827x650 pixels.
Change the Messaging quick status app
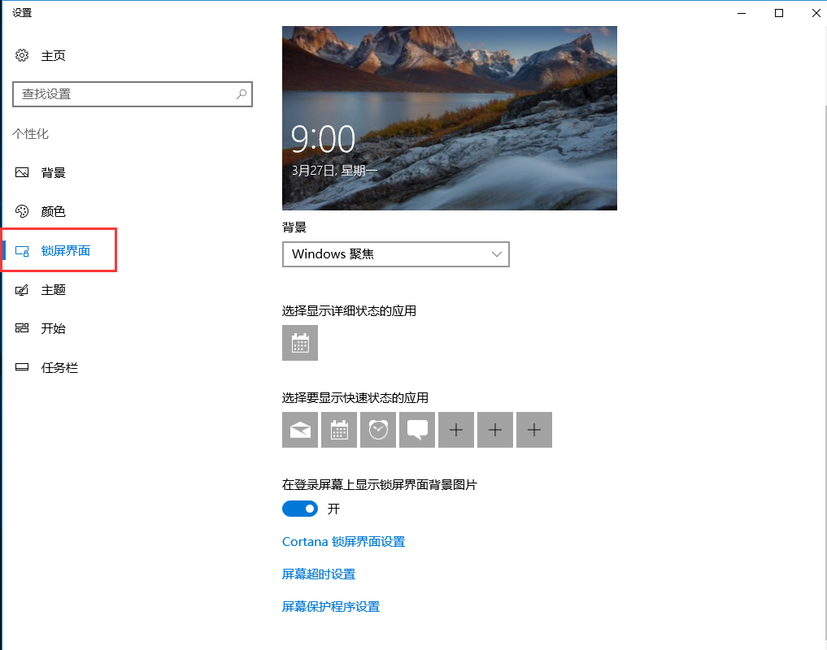coord(417,430)
